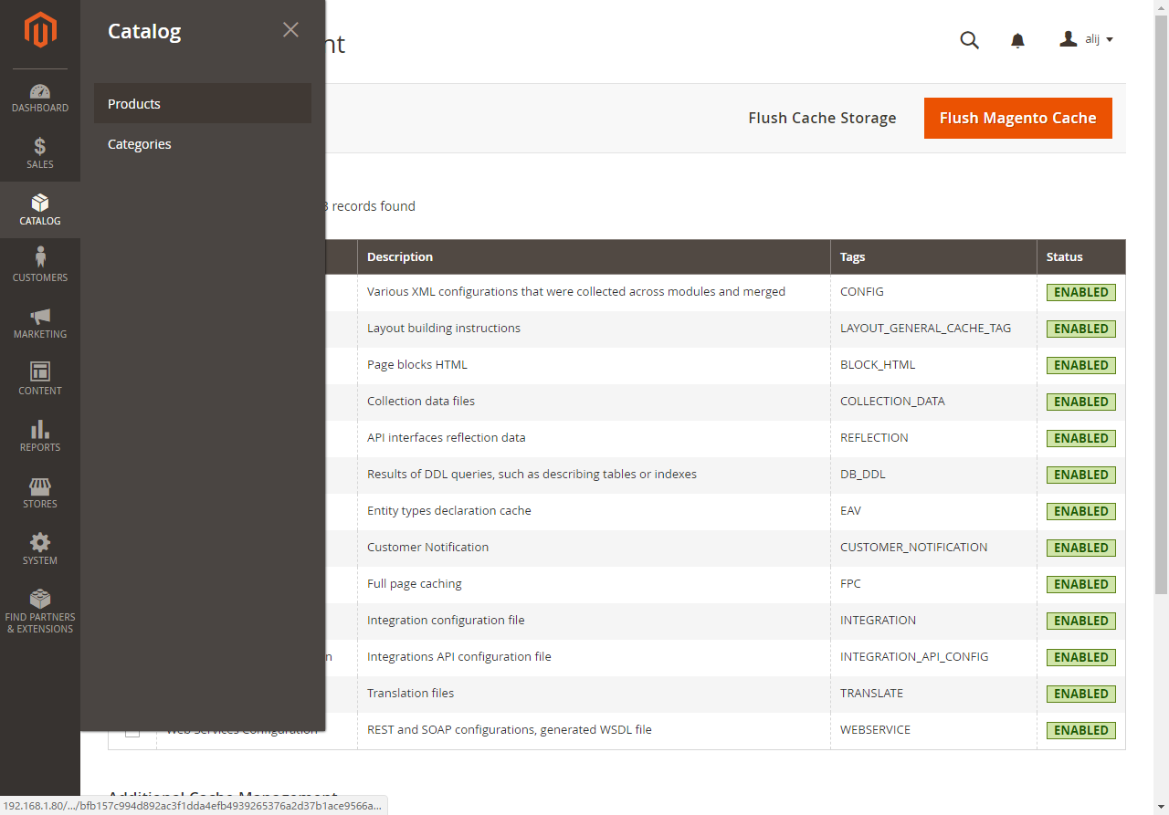
Task: Open the Customers sidebar menu
Action: point(40,266)
